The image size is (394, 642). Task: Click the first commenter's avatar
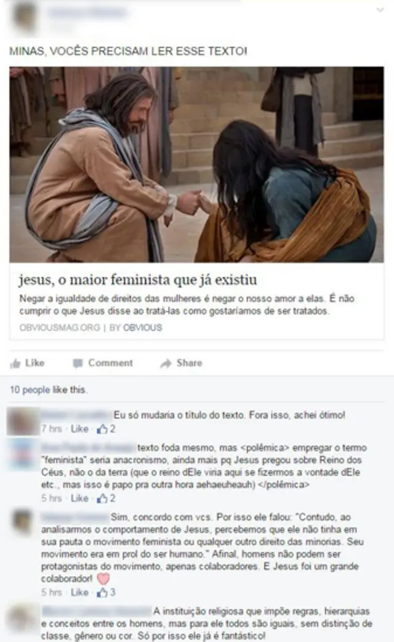[23, 421]
